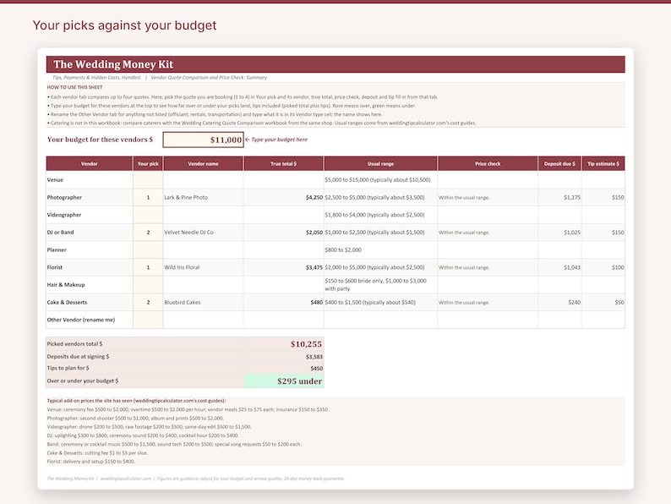Viewport: 671px width, 504px height.
Task: Click the Florist row label
Action: [55, 267]
